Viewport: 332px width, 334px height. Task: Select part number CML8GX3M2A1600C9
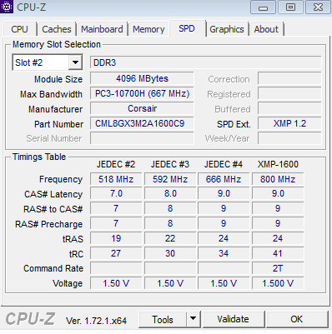[x=142, y=123]
